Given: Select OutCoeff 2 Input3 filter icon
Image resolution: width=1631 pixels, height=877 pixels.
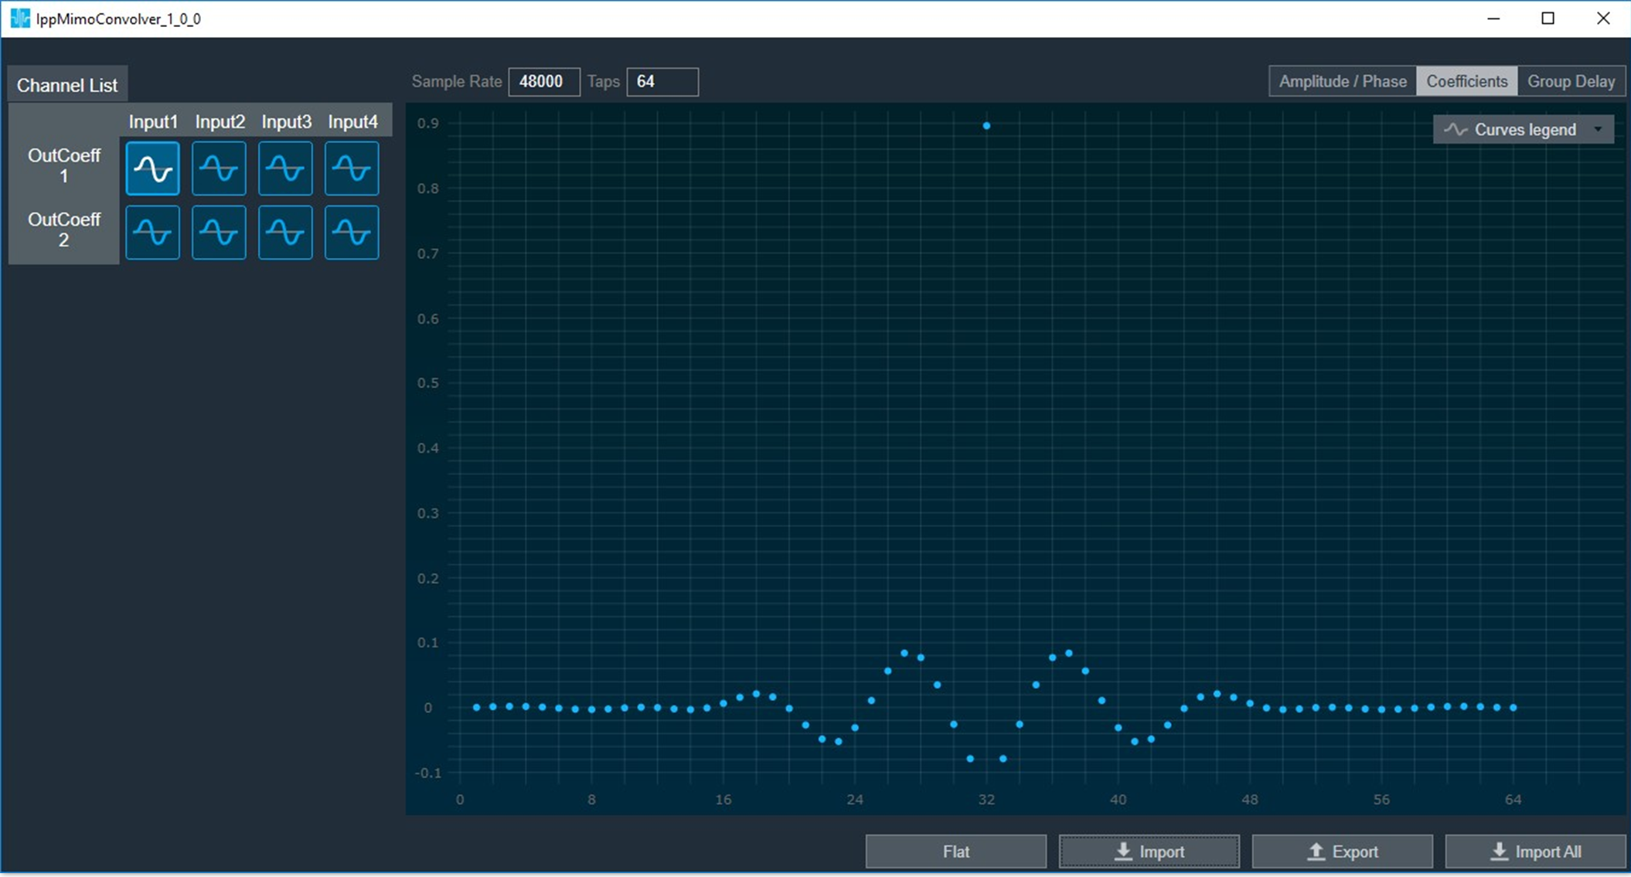Looking at the screenshot, I should (285, 233).
